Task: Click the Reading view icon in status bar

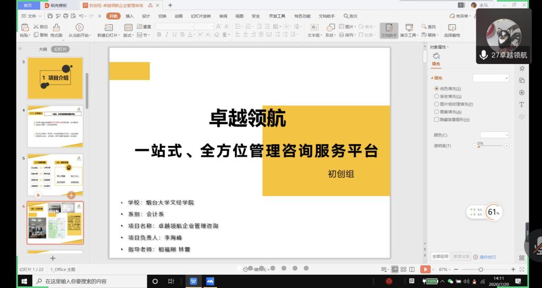Action: point(412,269)
